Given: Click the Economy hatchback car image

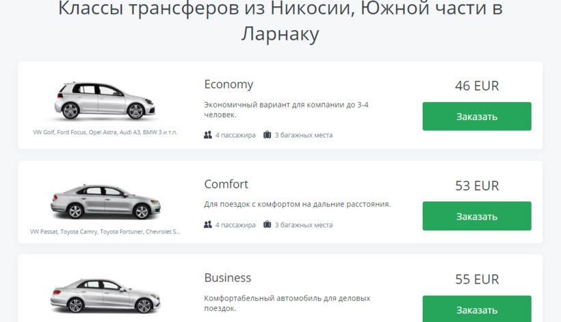Looking at the screenshot, I should (x=105, y=101).
